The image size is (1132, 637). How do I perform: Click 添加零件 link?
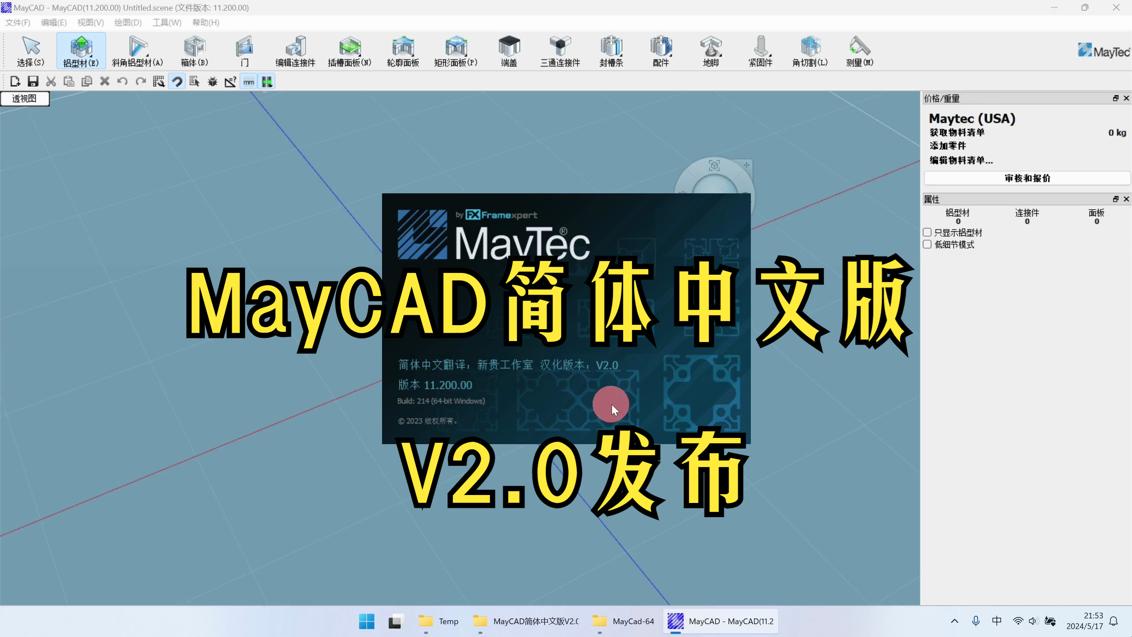point(948,146)
